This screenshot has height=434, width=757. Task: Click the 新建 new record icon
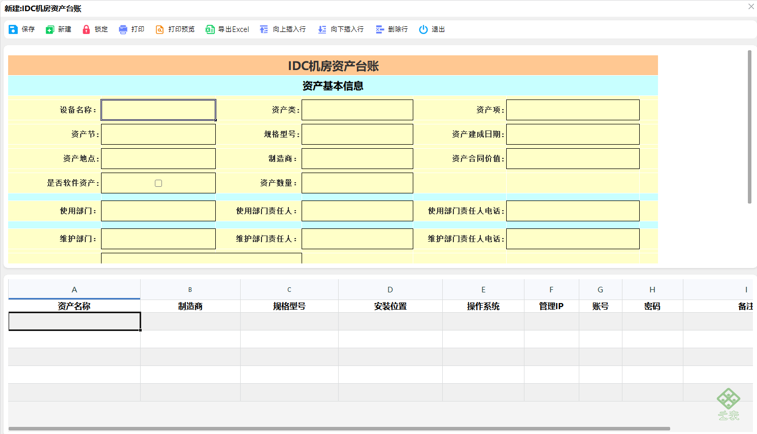(50, 29)
